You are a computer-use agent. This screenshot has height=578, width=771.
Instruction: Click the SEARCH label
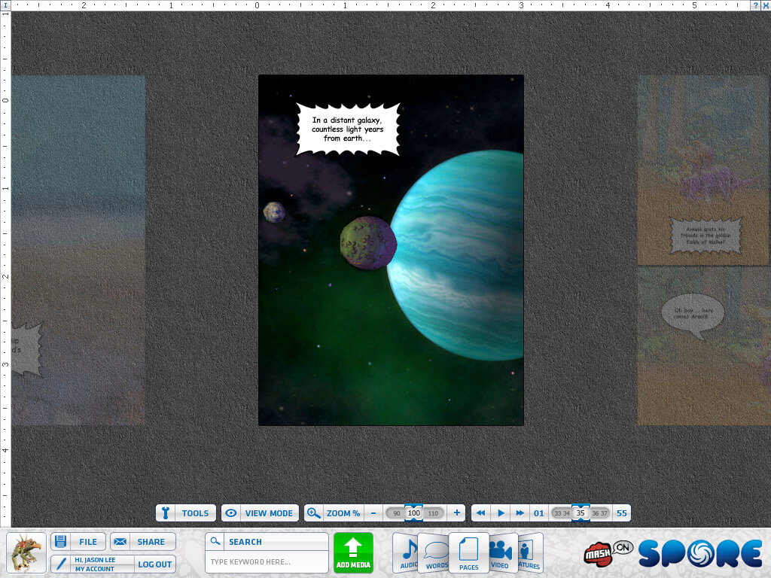[x=245, y=542]
